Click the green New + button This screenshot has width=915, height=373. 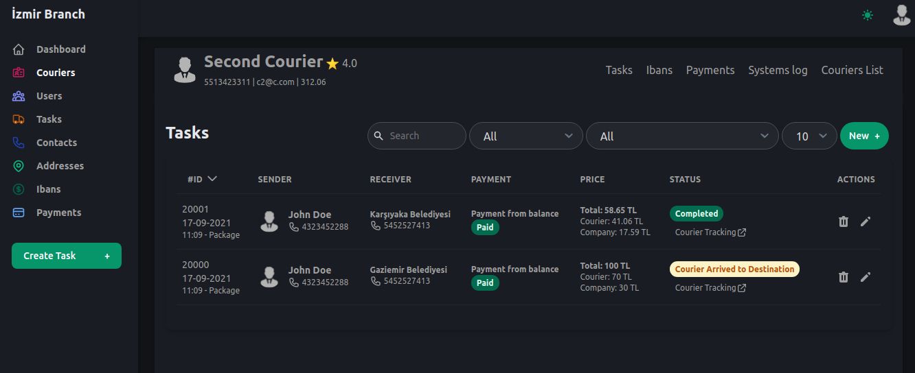coord(864,136)
